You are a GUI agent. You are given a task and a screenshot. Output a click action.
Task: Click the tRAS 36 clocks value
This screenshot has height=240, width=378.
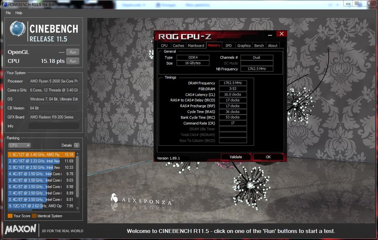[x=233, y=112]
